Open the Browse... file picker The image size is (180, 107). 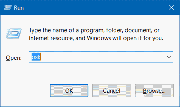pos(154,91)
